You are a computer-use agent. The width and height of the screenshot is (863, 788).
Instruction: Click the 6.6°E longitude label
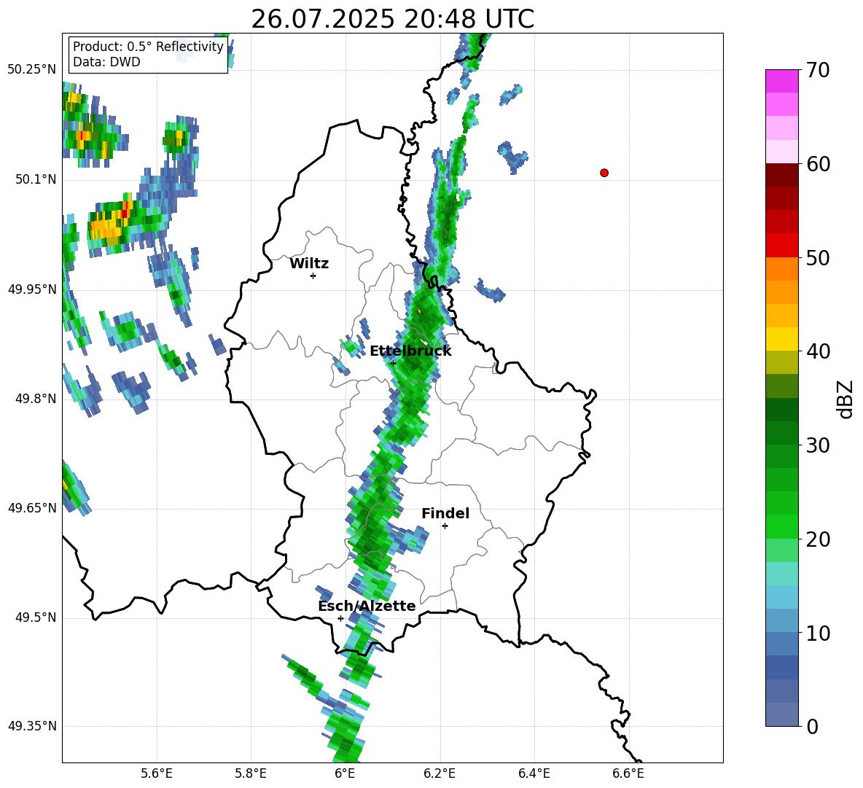pos(628,773)
